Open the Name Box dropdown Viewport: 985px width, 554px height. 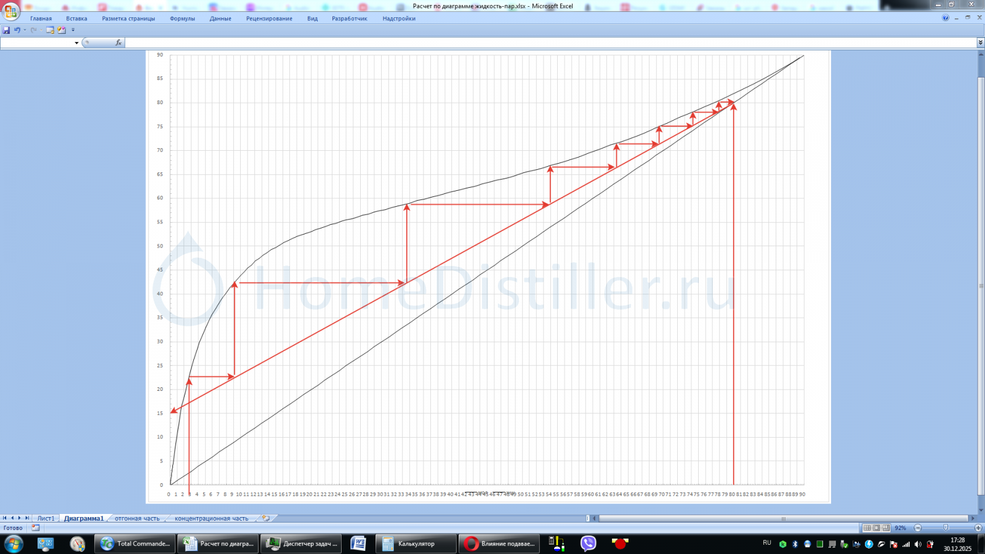pyautogui.click(x=76, y=43)
